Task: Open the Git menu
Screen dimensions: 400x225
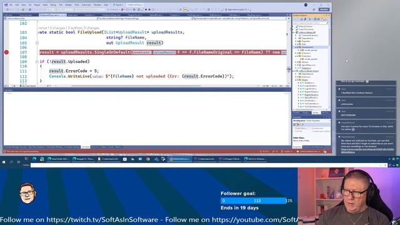Action: [30, 5]
